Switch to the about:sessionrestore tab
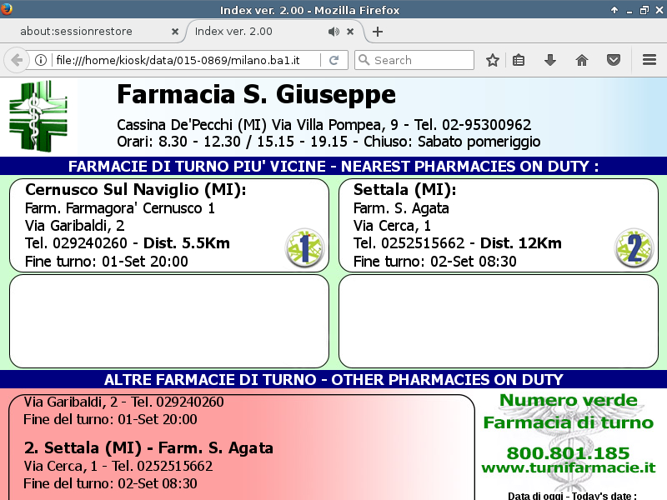667x500 pixels. (88, 32)
